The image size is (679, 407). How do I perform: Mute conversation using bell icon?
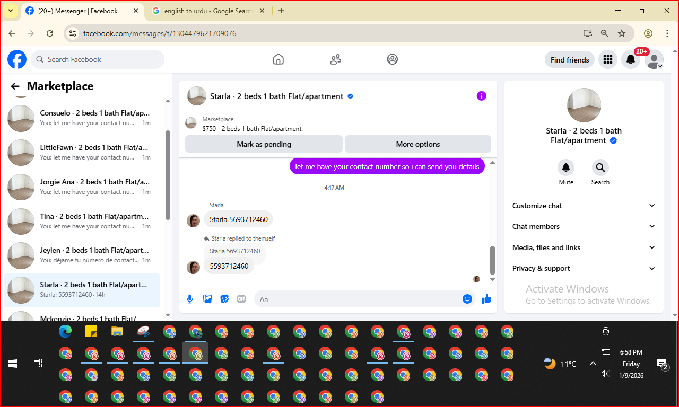(566, 167)
